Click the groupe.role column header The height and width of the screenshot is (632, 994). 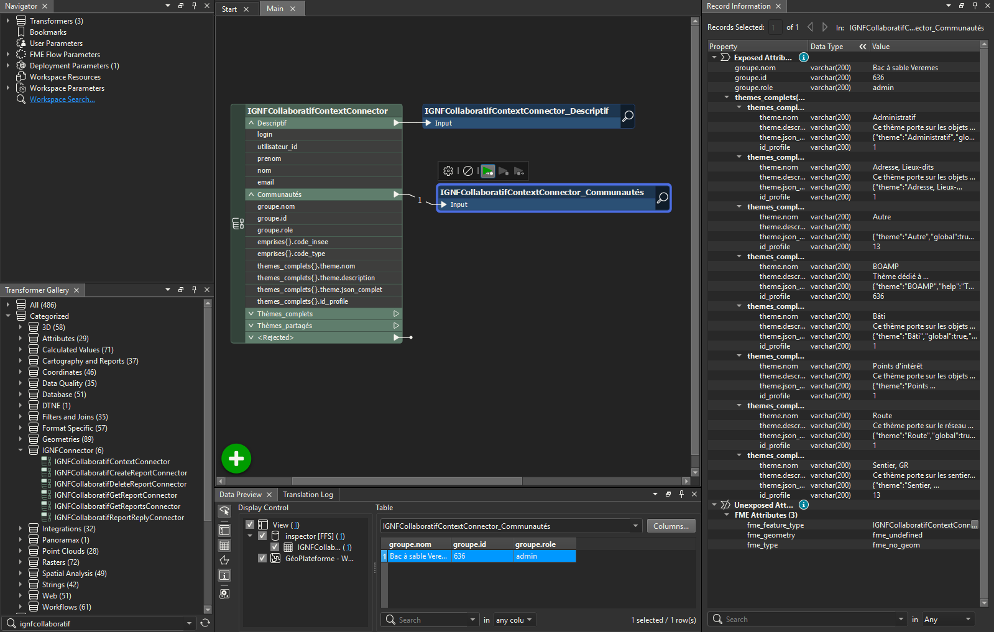(x=545, y=544)
